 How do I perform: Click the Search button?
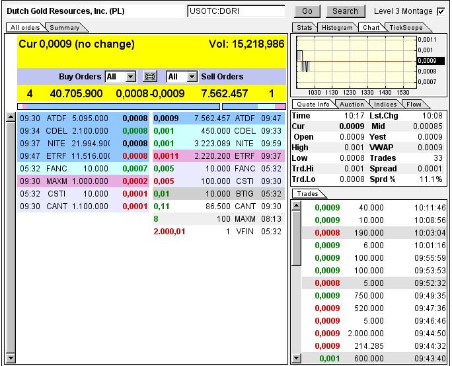tap(345, 11)
